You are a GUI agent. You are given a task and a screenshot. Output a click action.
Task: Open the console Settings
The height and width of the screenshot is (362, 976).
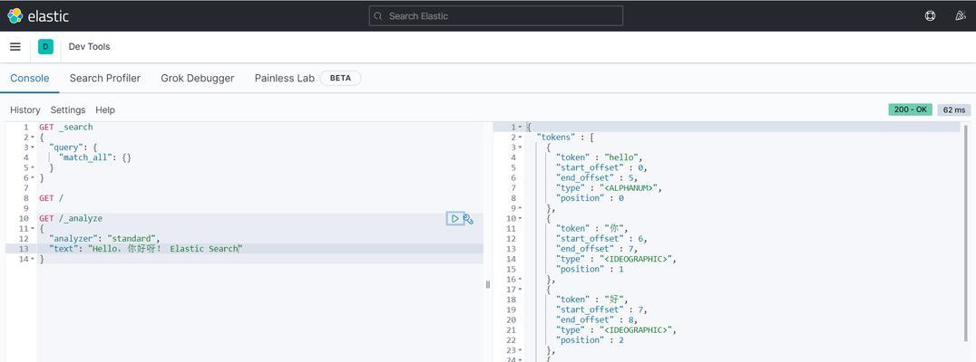tap(67, 110)
